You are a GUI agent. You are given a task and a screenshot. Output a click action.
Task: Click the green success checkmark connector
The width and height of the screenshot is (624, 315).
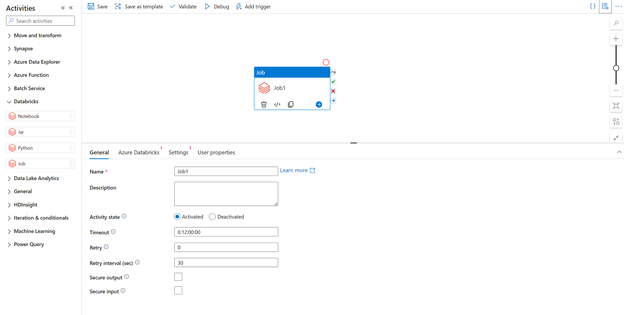click(x=333, y=82)
